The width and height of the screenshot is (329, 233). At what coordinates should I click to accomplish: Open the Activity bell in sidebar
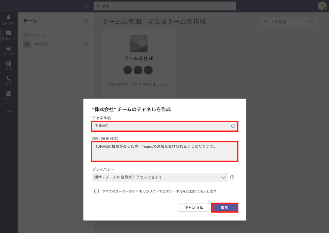tap(8, 20)
